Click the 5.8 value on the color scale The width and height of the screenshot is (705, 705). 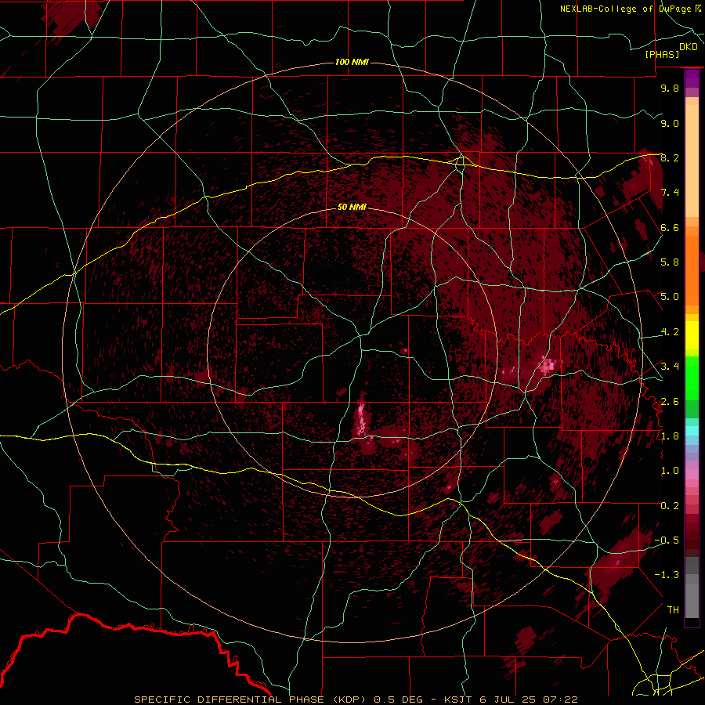tap(670, 262)
